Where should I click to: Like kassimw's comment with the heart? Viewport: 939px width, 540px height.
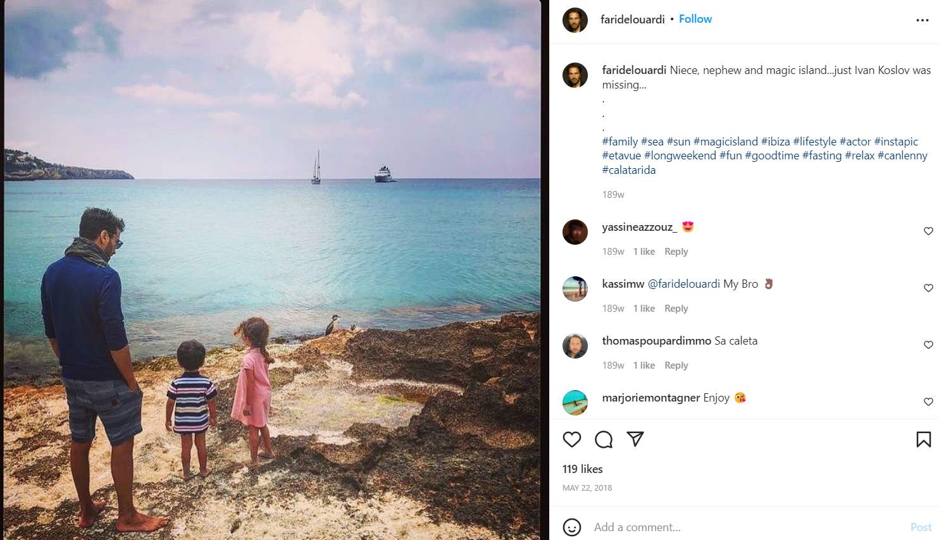click(928, 288)
